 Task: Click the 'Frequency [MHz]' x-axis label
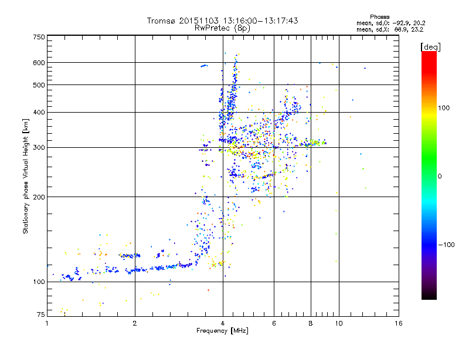pyautogui.click(x=222, y=331)
